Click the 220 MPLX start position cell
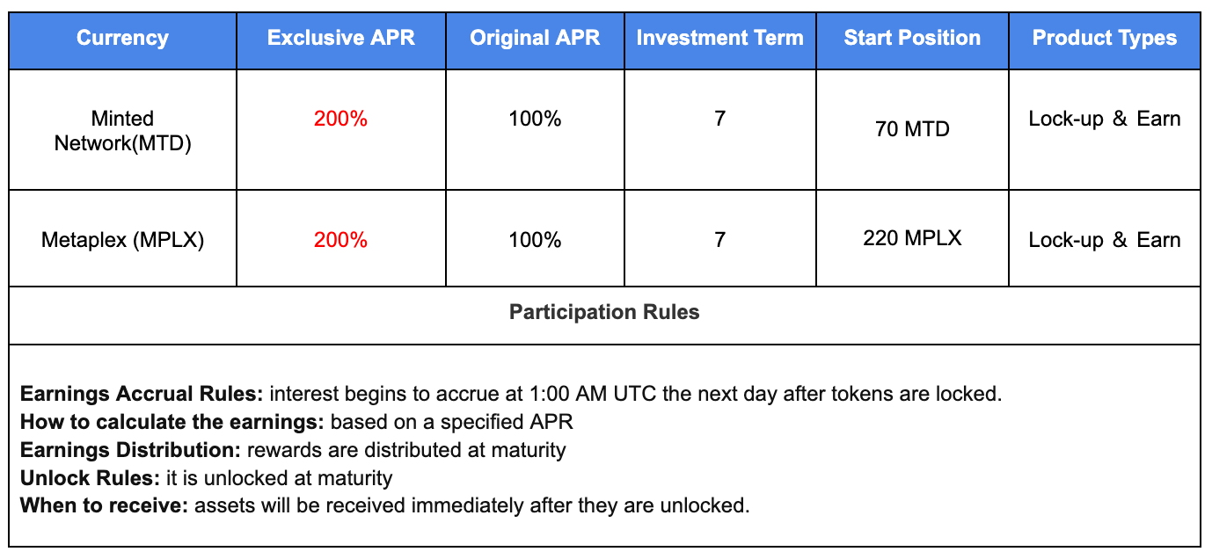Screen dimensions: 1212x559 coord(912,238)
